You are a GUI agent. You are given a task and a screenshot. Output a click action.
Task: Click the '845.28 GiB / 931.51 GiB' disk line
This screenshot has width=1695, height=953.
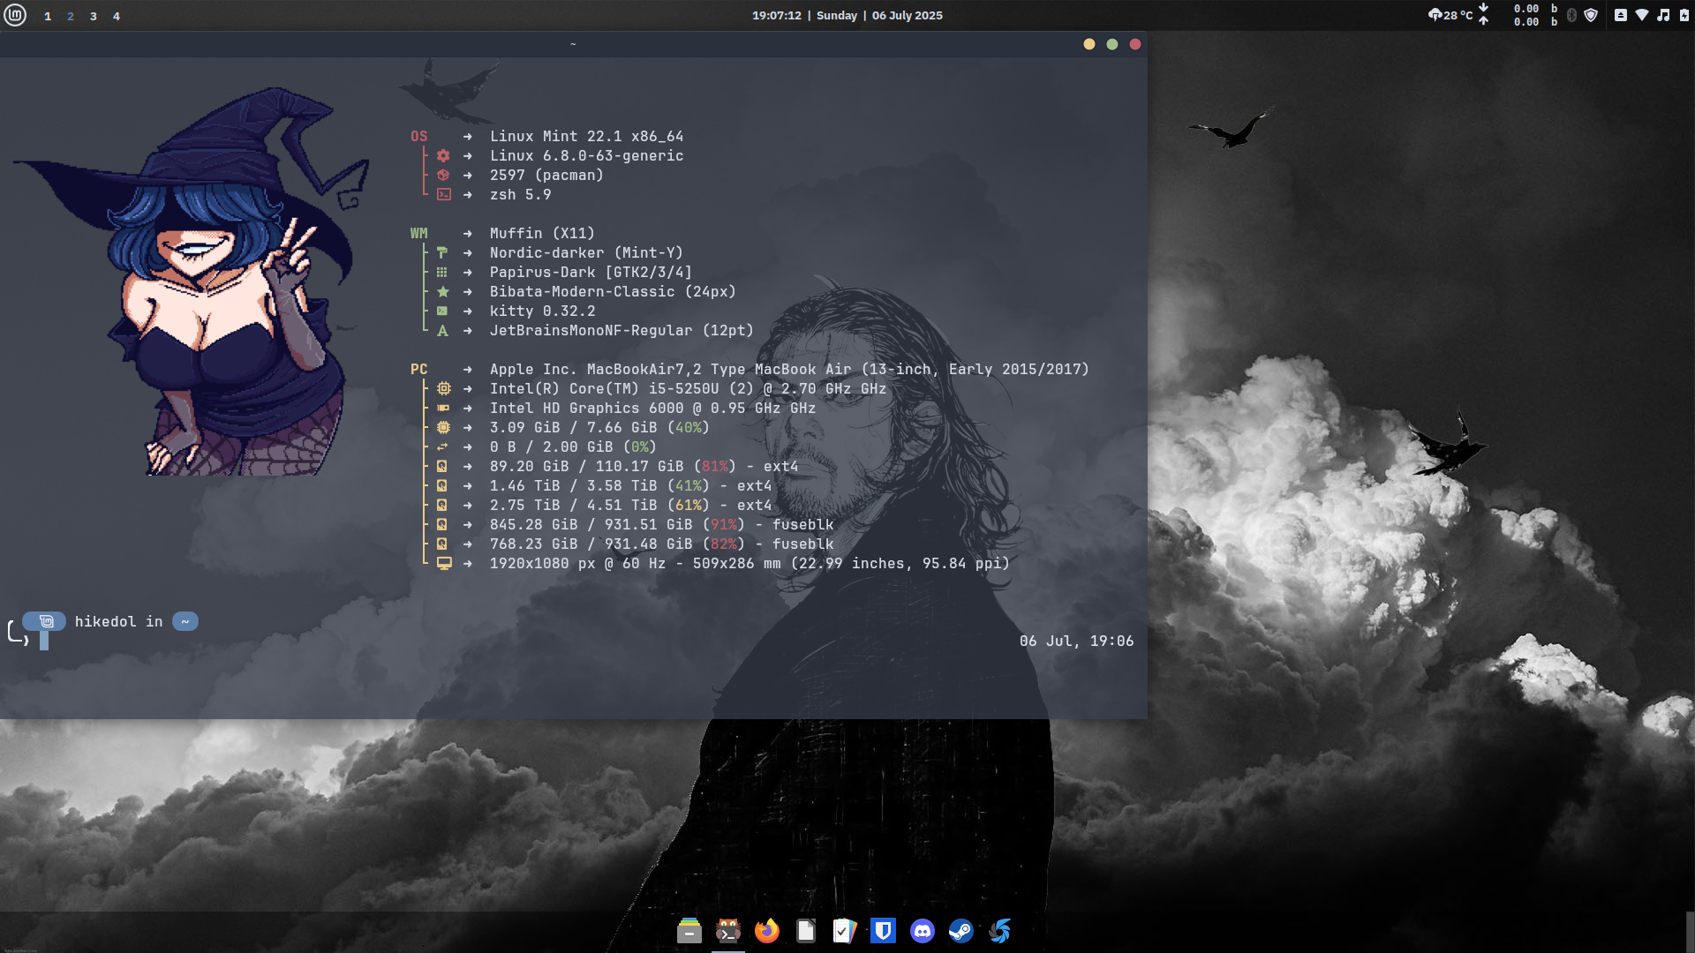pos(661,524)
